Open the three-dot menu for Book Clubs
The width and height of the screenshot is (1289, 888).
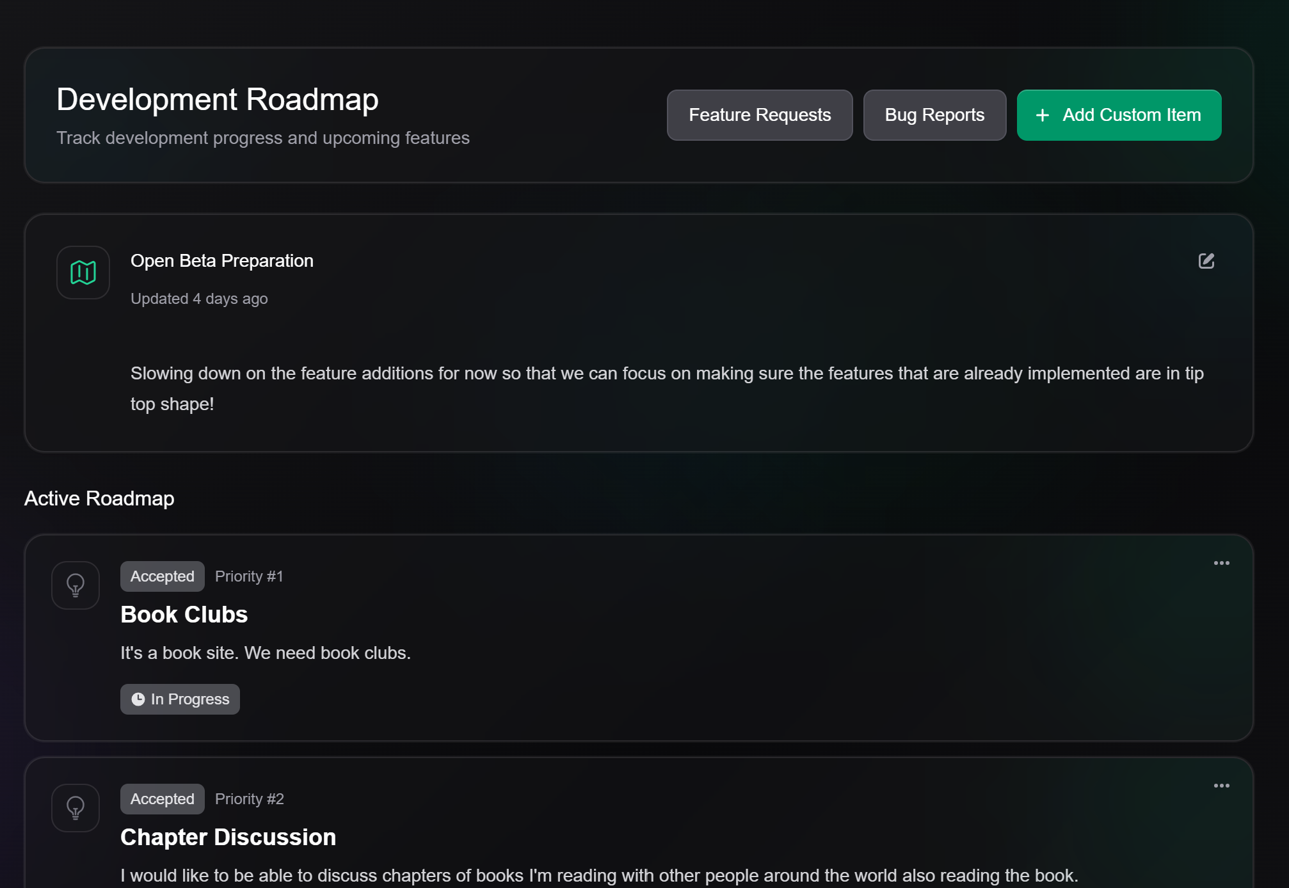[1221, 563]
